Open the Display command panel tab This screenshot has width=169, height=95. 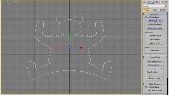click(x=161, y=2)
